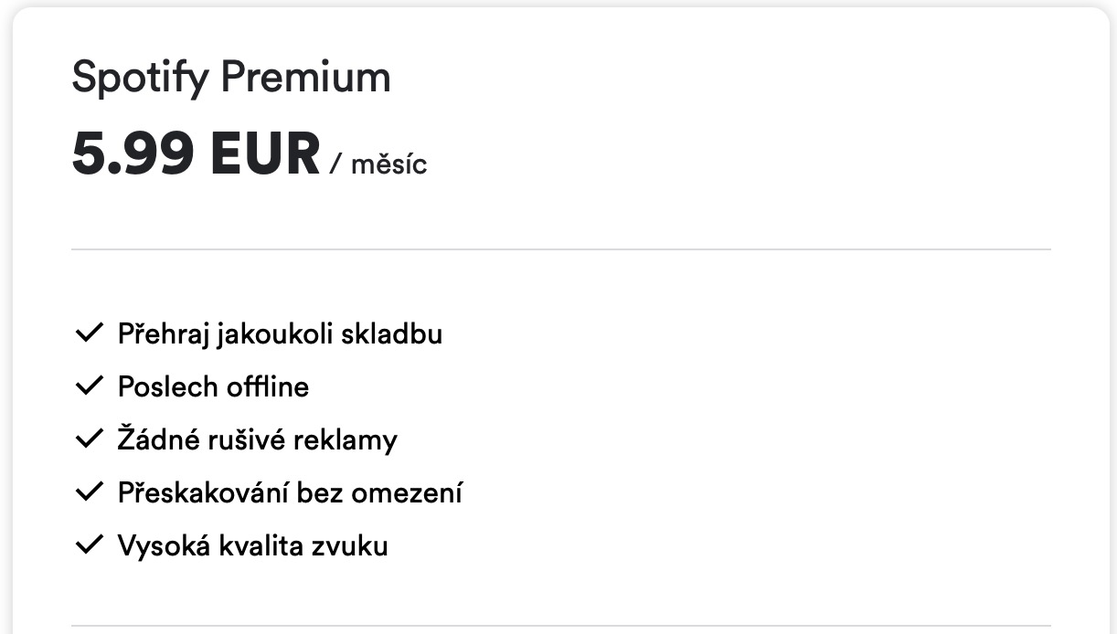Viewport: 1117px width, 634px height.
Task: Click the checkmark beside "Přehraj jakoukoli skladbu"
Action: click(88, 333)
